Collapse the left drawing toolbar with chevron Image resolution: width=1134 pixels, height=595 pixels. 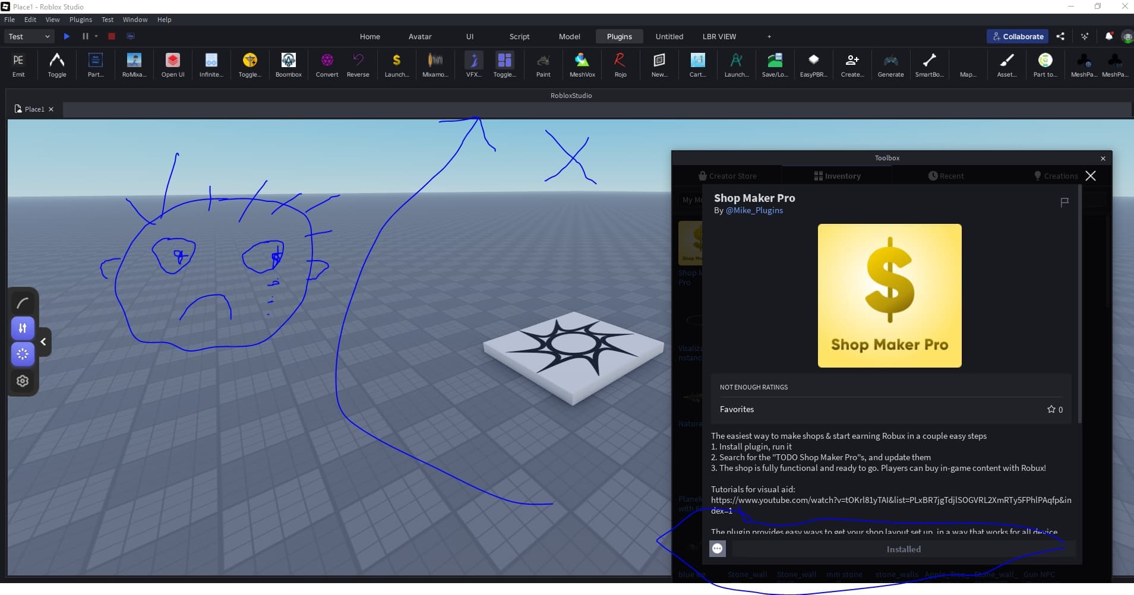tap(43, 341)
